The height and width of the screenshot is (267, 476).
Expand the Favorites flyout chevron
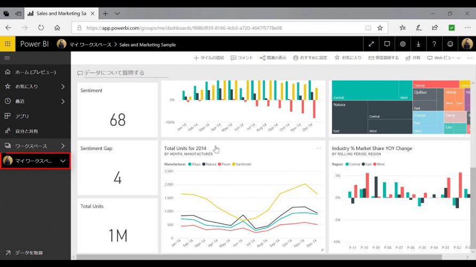click(63, 87)
